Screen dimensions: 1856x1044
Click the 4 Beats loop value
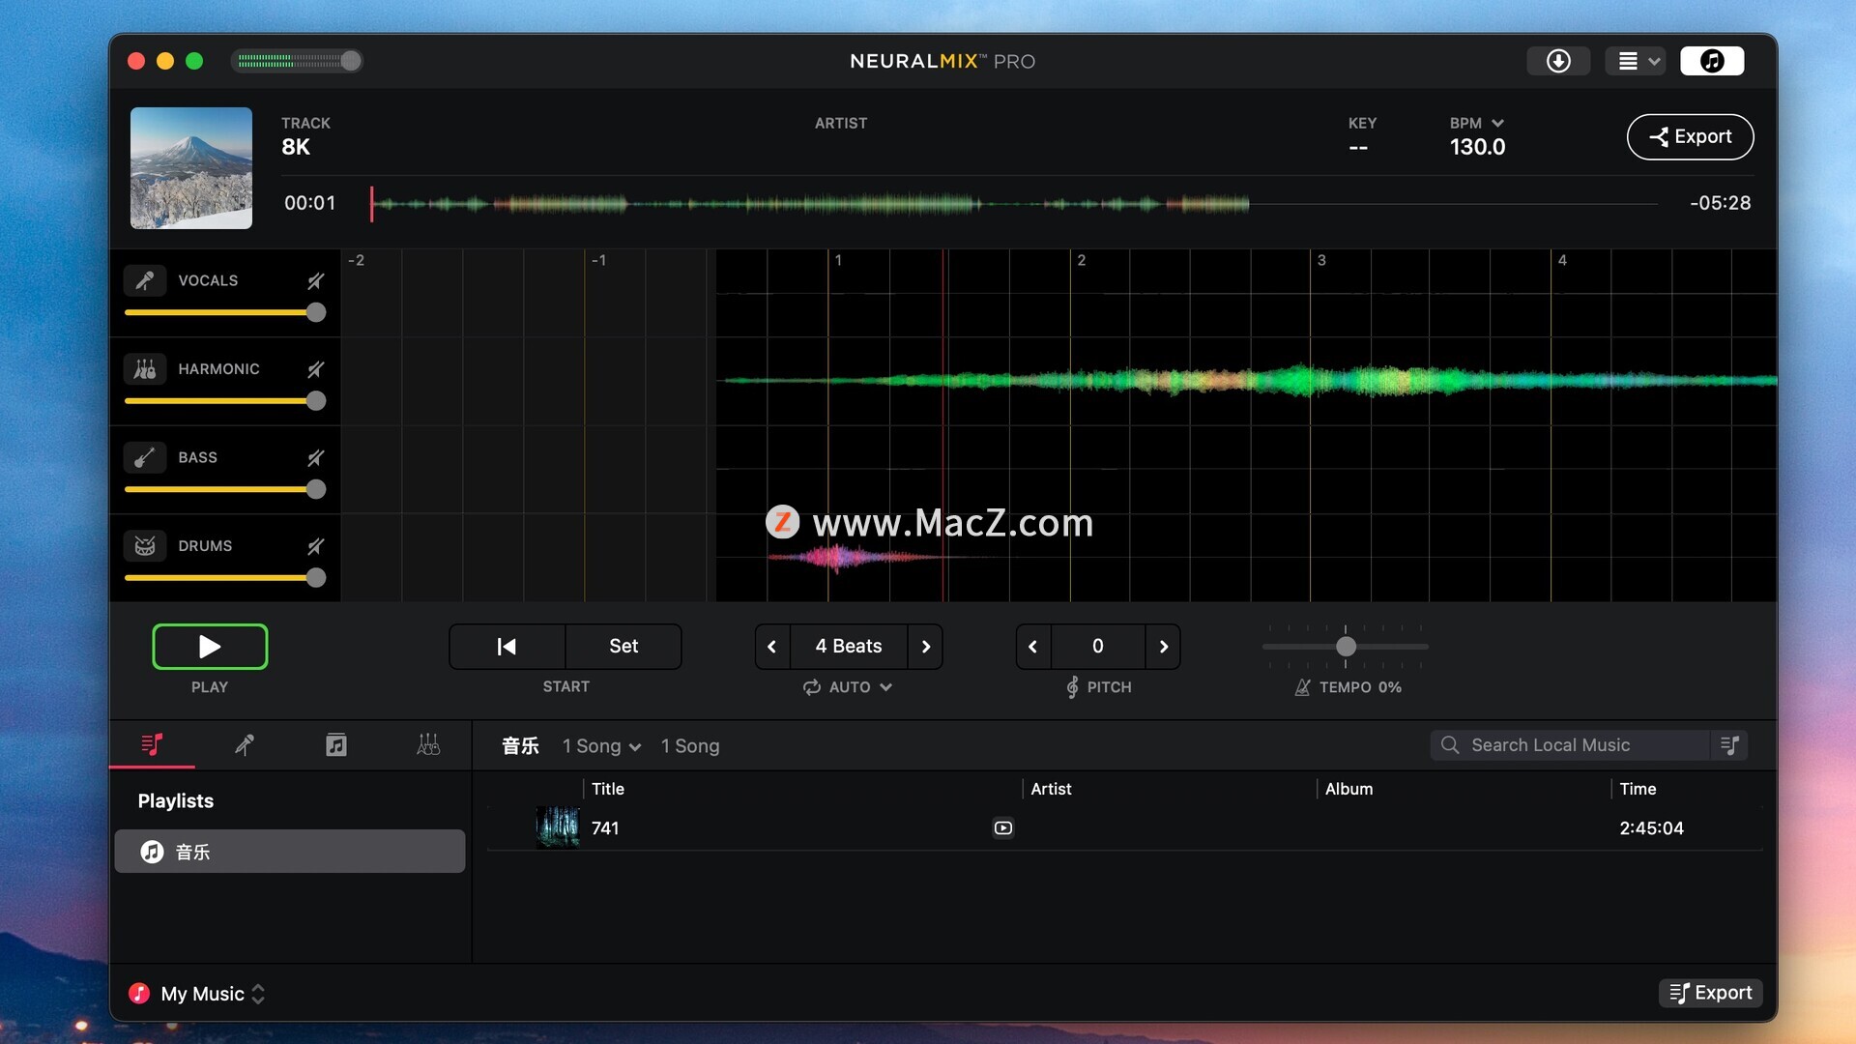(849, 647)
